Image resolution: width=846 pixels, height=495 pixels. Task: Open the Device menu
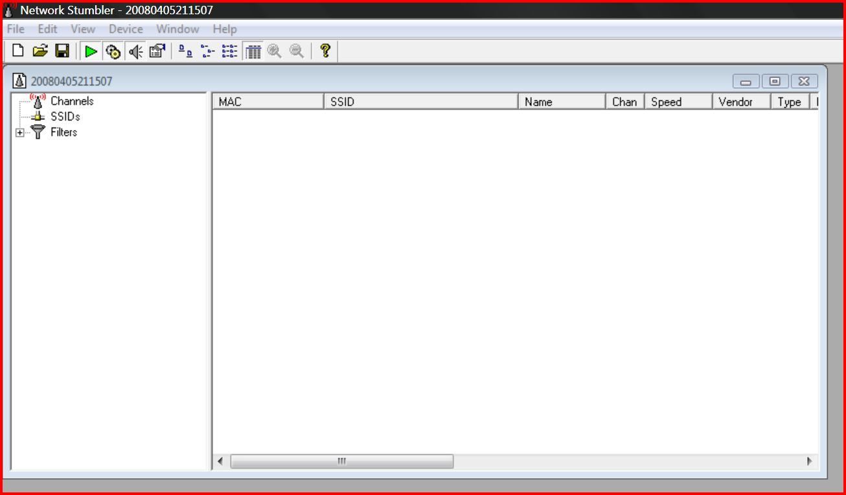pos(126,29)
